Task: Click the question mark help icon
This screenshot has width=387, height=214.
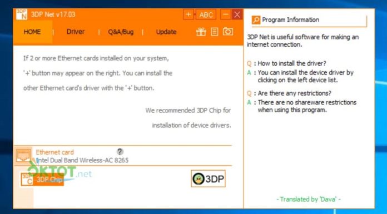Action: pos(120,152)
